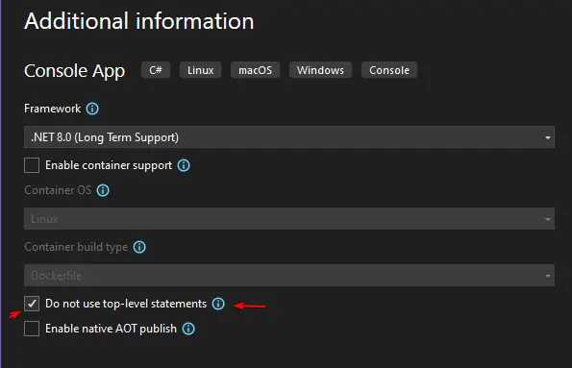Show info about Container build type

(139, 247)
